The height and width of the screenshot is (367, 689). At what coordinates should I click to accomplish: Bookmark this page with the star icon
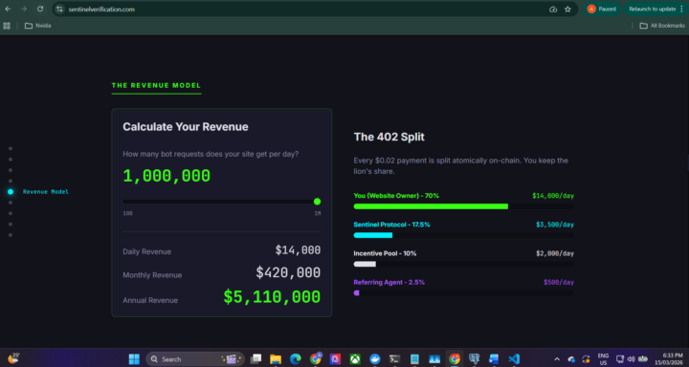(x=567, y=10)
